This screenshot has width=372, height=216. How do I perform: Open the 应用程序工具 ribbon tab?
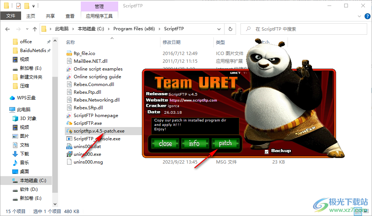pyautogui.click(x=99, y=16)
